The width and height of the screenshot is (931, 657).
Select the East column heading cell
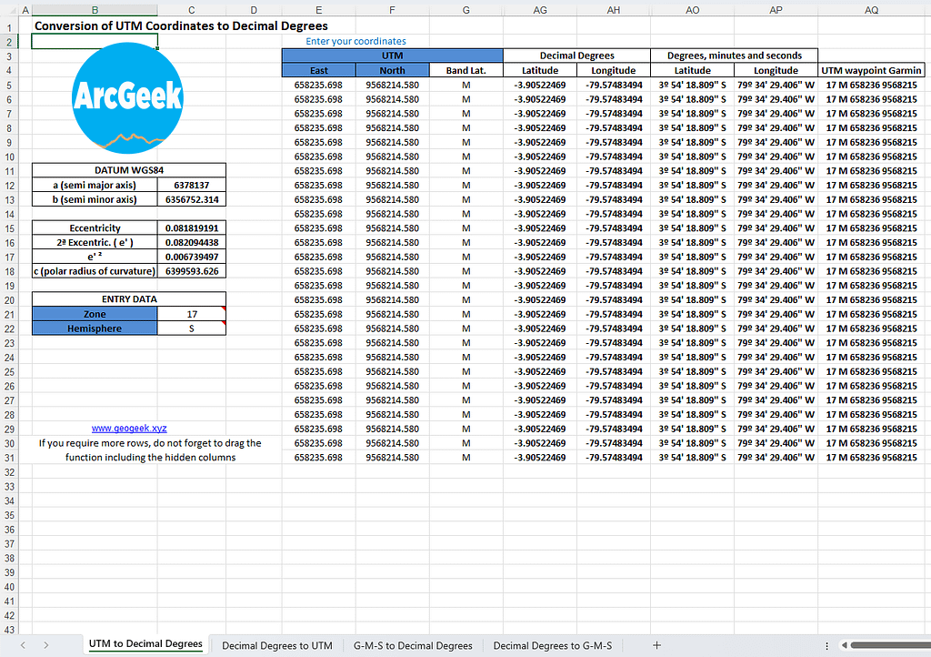click(319, 70)
